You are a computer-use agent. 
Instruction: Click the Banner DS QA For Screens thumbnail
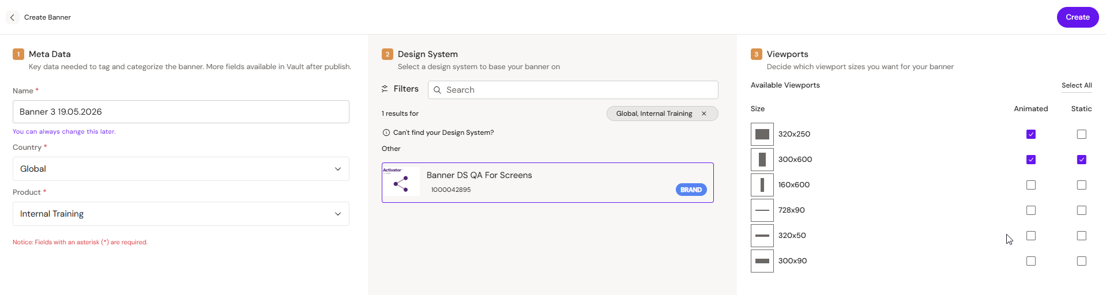[401, 182]
